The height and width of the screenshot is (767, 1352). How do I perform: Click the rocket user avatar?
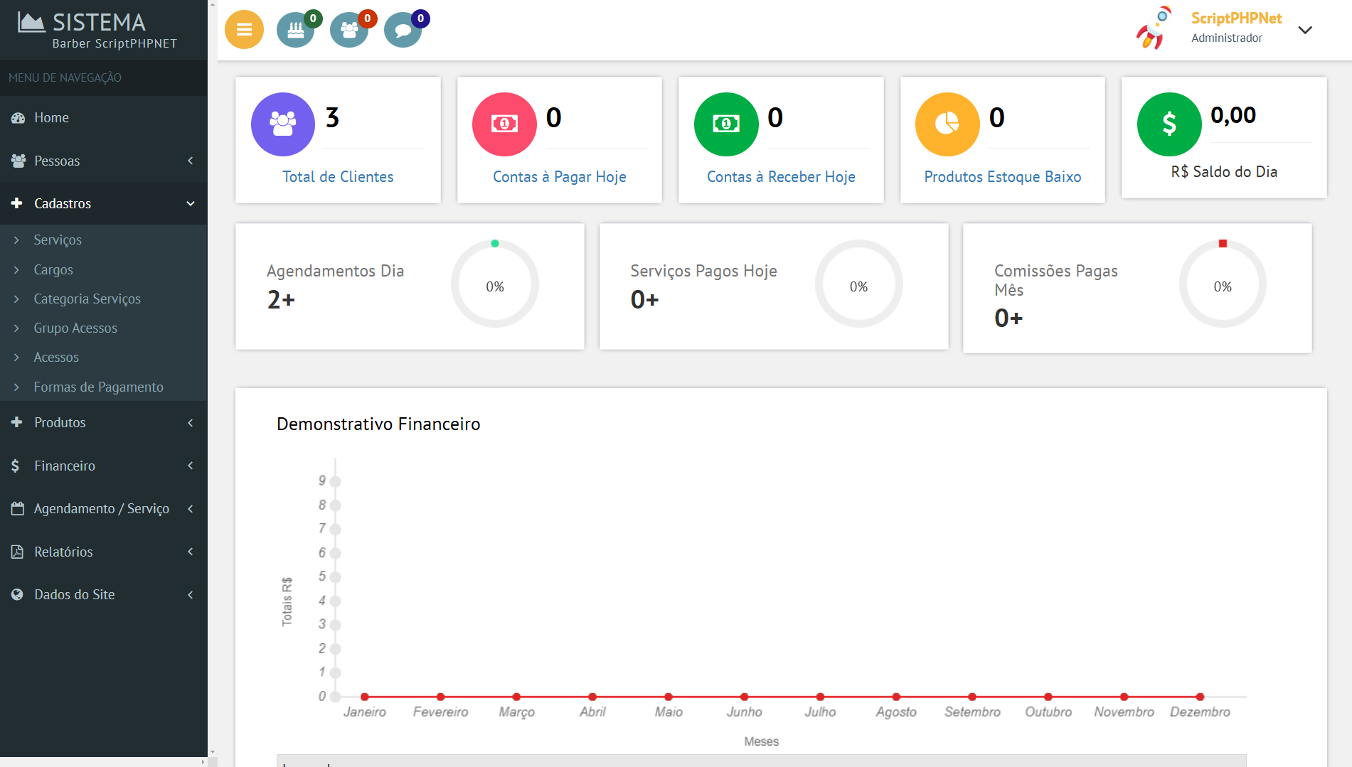(1153, 28)
